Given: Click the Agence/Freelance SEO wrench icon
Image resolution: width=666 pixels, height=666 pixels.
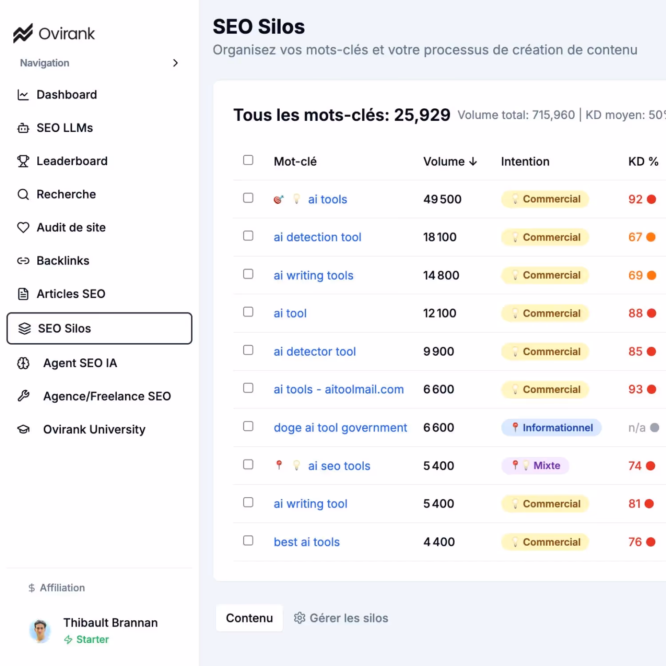Looking at the screenshot, I should (x=23, y=396).
